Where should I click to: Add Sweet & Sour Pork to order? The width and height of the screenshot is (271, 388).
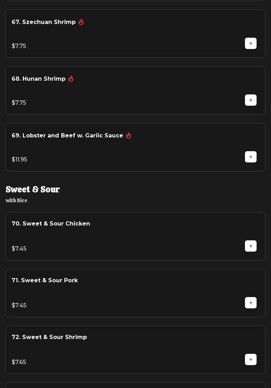[x=251, y=303]
